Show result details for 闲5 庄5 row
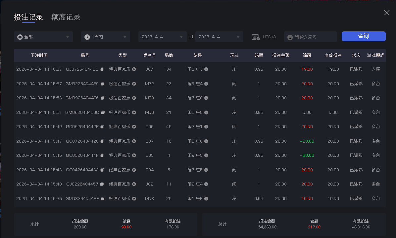Viewport: 396px width, 238px height. coord(206,113)
